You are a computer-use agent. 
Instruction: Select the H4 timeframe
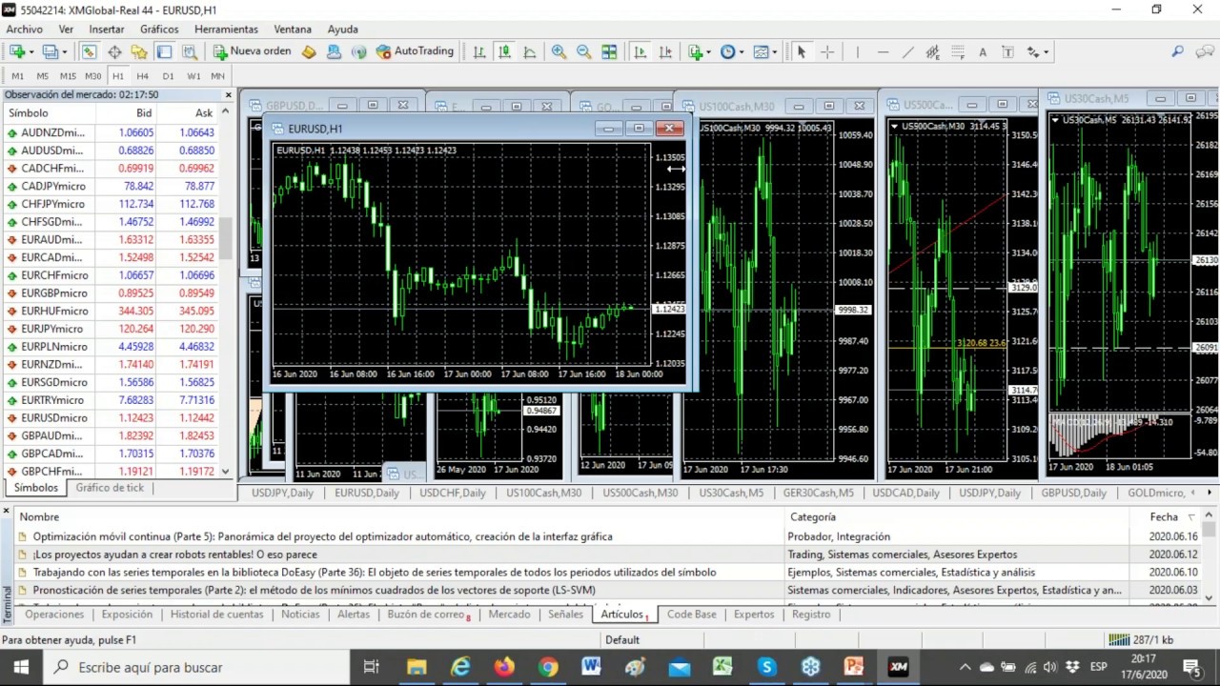(x=142, y=76)
